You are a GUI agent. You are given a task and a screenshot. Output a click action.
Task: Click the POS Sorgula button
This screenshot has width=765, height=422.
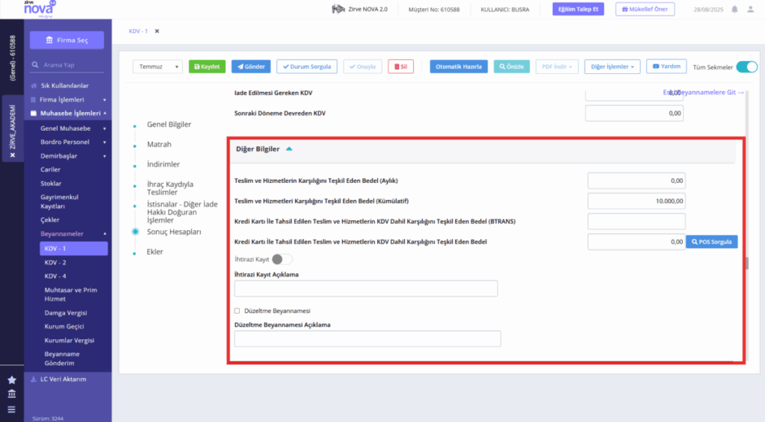712,242
